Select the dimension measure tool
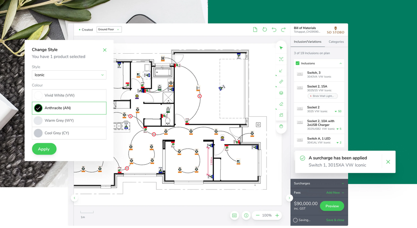The height and width of the screenshot is (228, 417). (x=281, y=115)
